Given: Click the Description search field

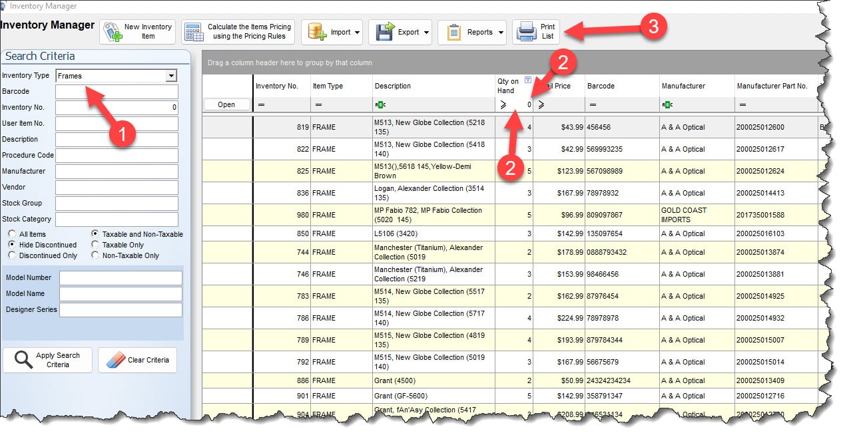Looking at the screenshot, I should (117, 140).
